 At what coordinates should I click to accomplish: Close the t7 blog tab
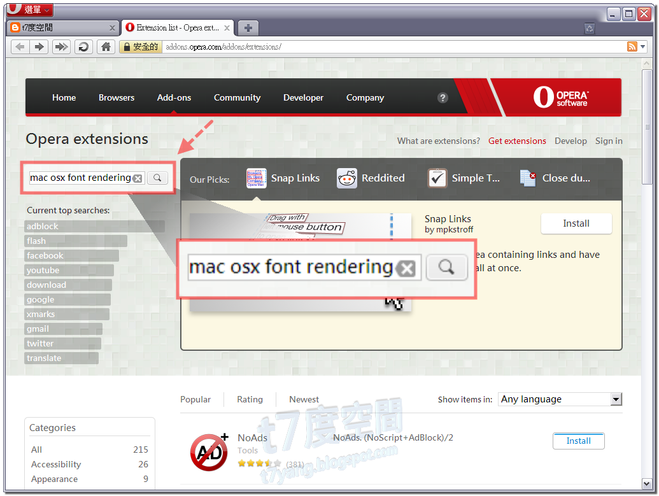tap(112, 28)
